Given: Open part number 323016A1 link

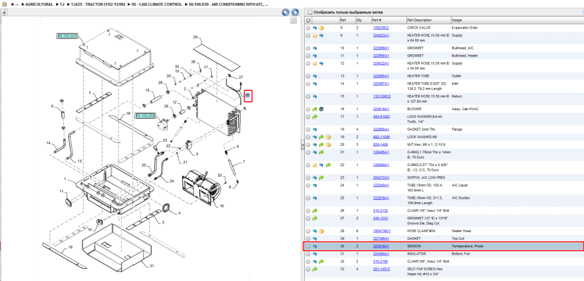Looking at the screenshot, I should tap(381, 247).
